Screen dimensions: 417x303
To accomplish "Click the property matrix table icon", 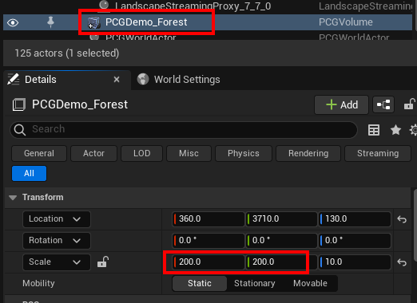I will pos(374,130).
